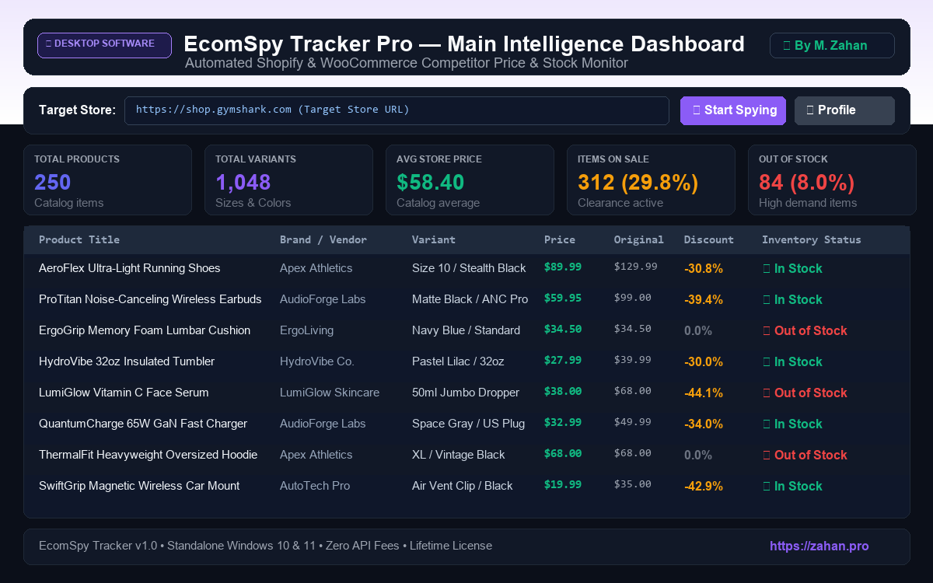Viewport: 933px width, 583px height.
Task: Click the $27.99 price for HydroVibe
Action: [x=563, y=360]
